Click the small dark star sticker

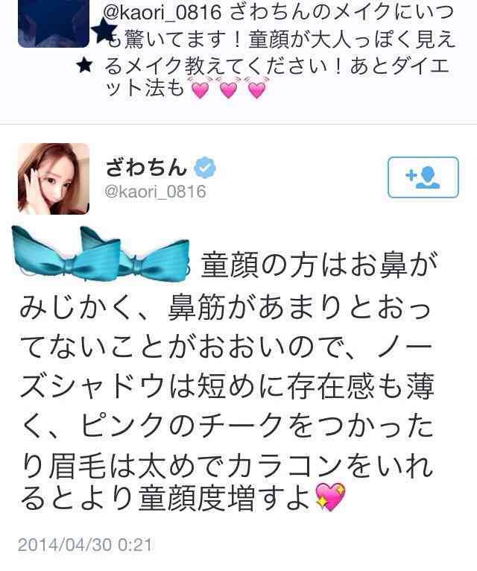(85, 66)
